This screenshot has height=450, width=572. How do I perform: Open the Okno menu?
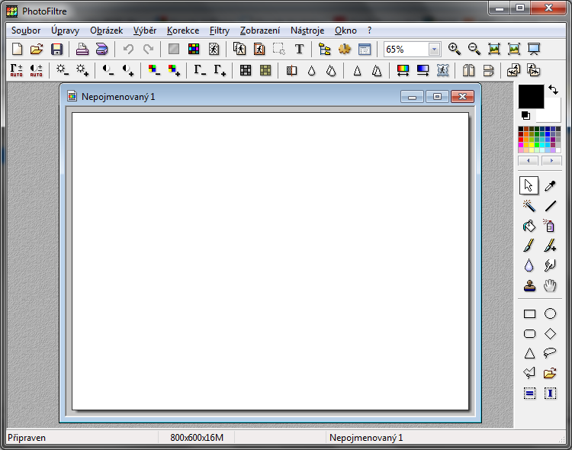click(345, 31)
